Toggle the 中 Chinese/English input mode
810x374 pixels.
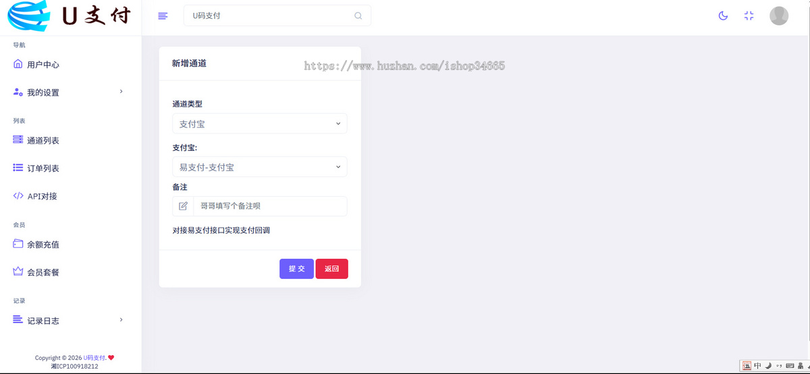coord(758,366)
